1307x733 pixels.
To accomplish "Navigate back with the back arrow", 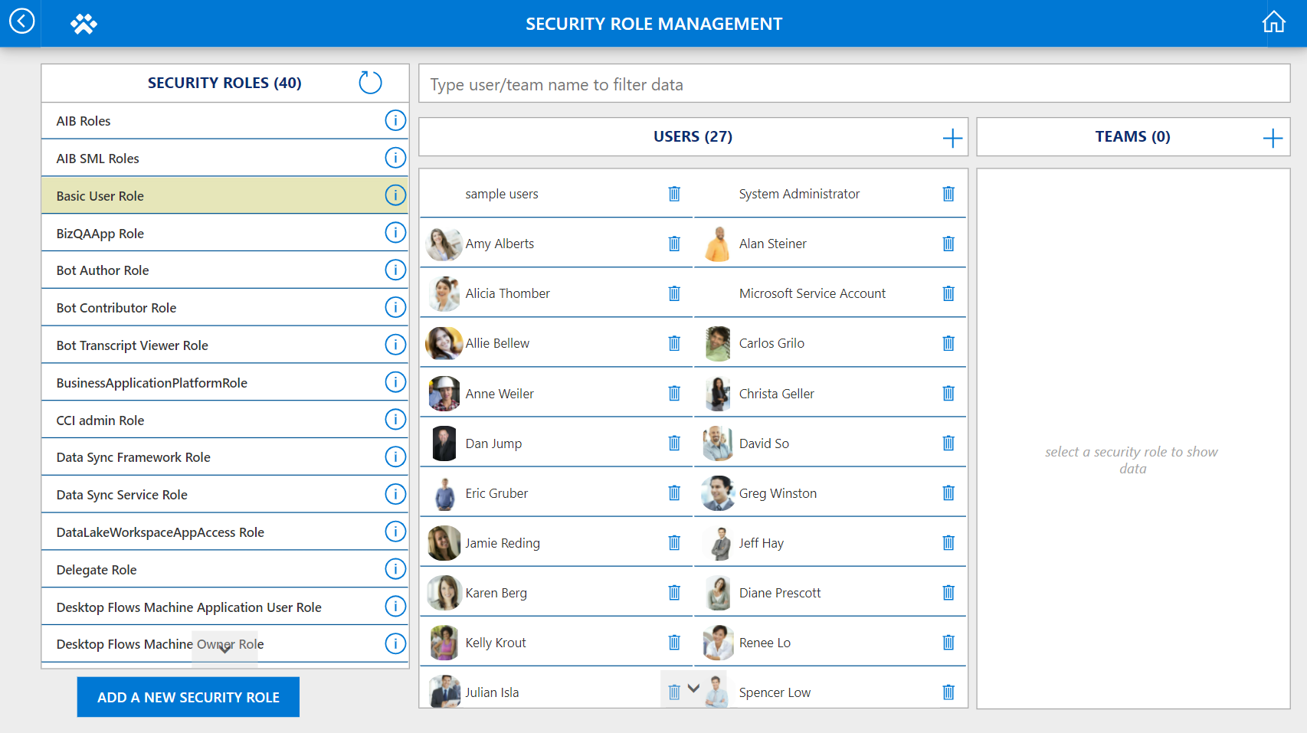I will tap(21, 22).
